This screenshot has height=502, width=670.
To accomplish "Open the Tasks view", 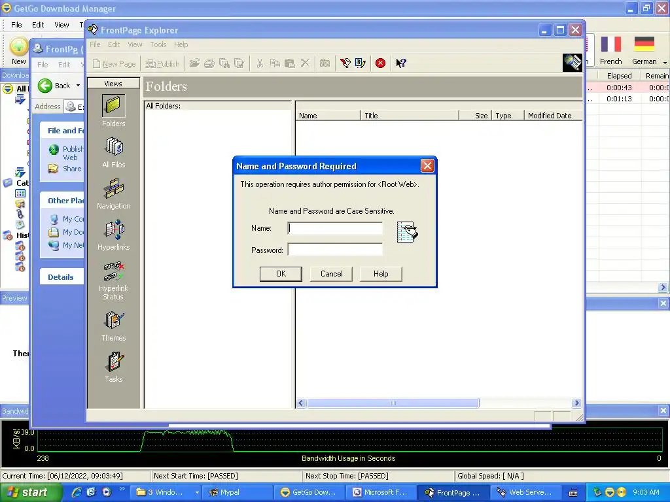I will [114, 367].
